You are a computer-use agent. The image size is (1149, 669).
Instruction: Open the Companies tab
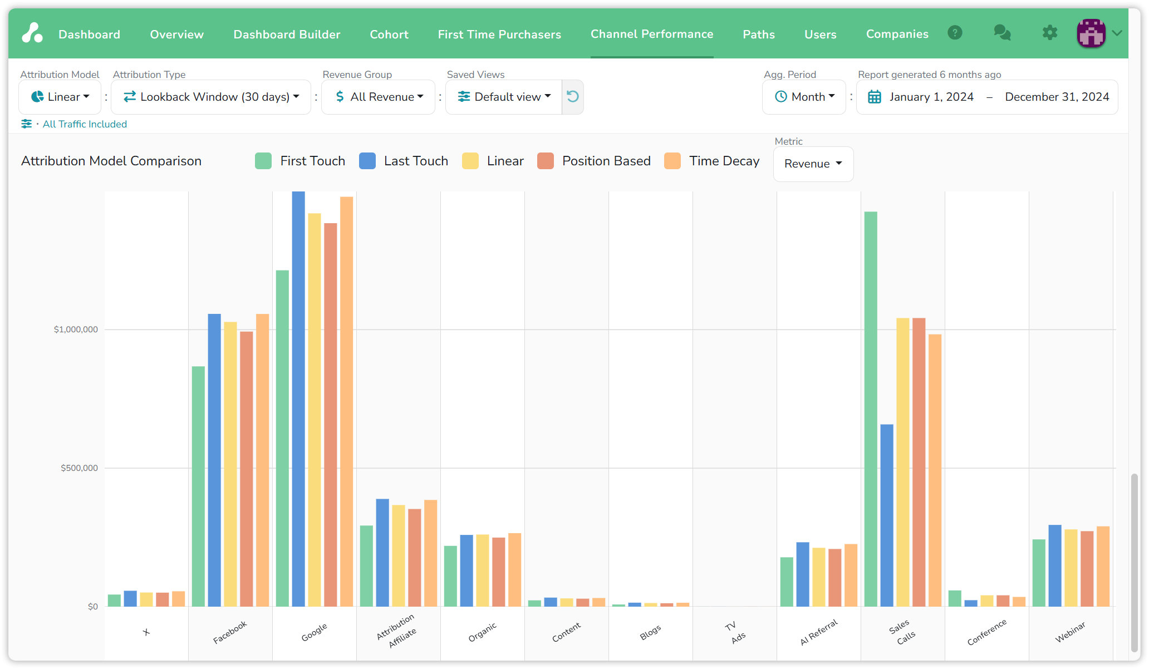(897, 34)
